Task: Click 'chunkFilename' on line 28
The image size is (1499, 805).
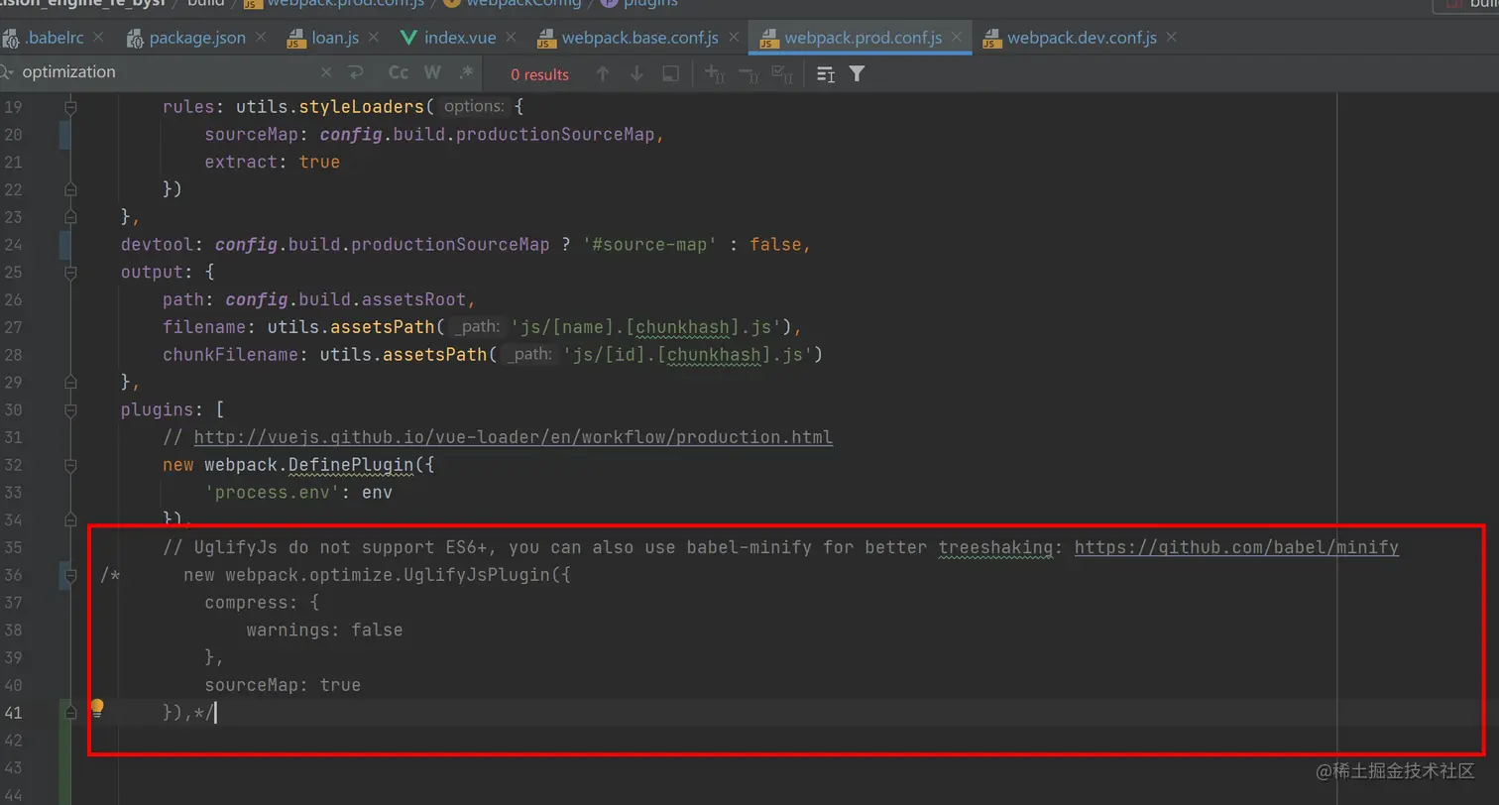Action: (230, 354)
